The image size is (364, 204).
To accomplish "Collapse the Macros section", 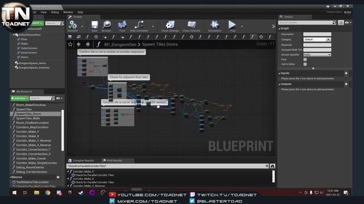I will point(11,177).
